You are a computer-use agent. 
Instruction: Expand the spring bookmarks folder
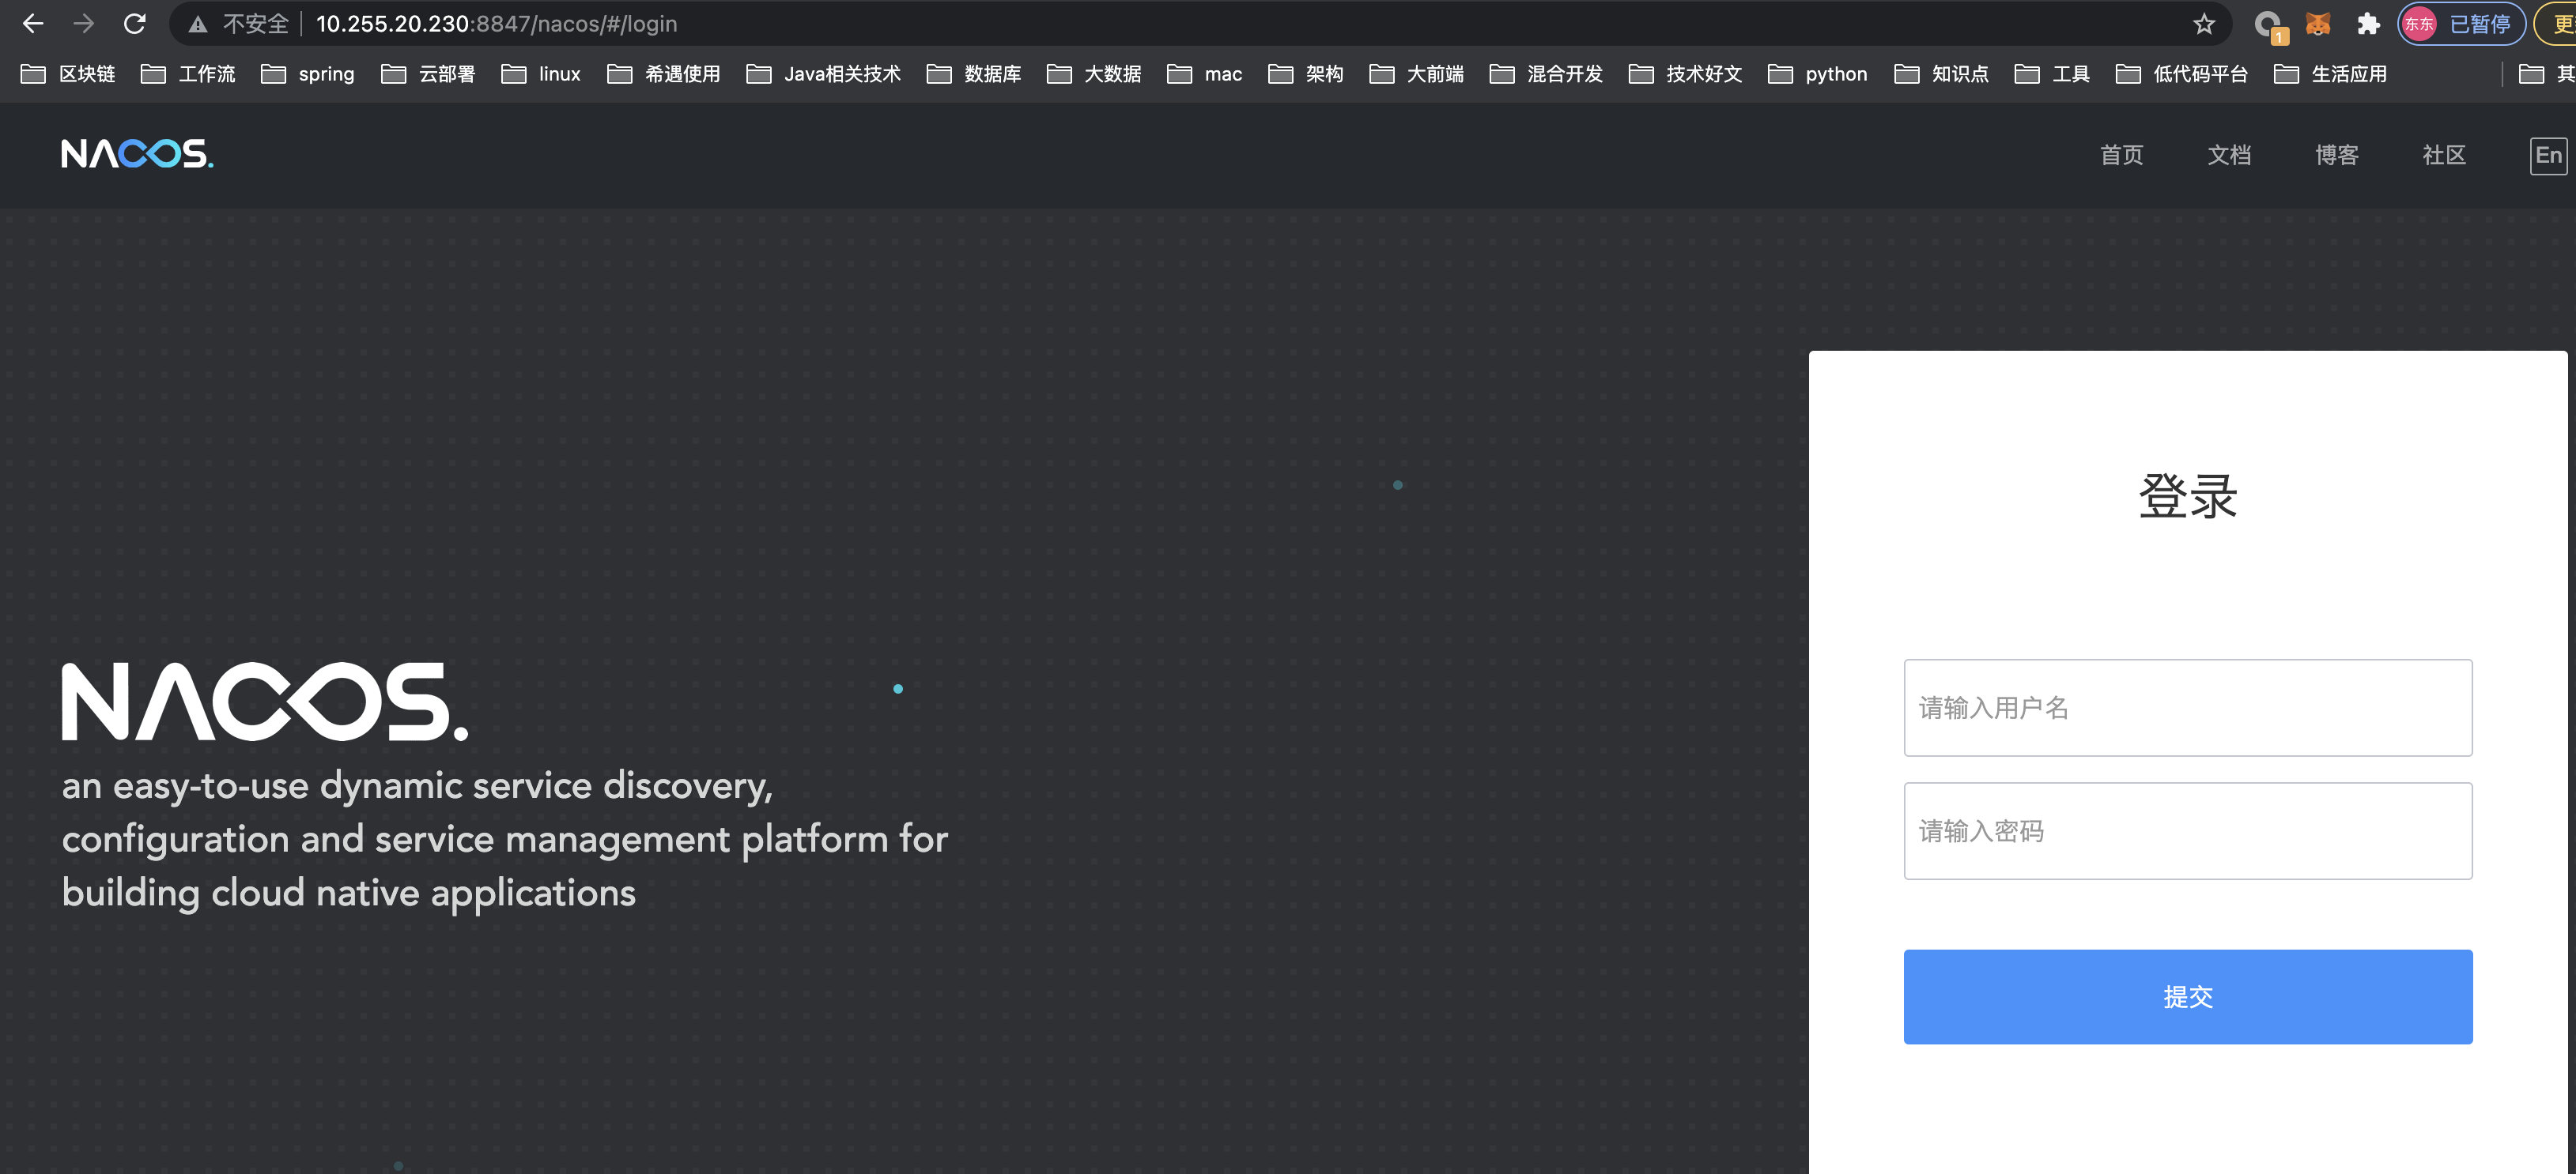(308, 74)
